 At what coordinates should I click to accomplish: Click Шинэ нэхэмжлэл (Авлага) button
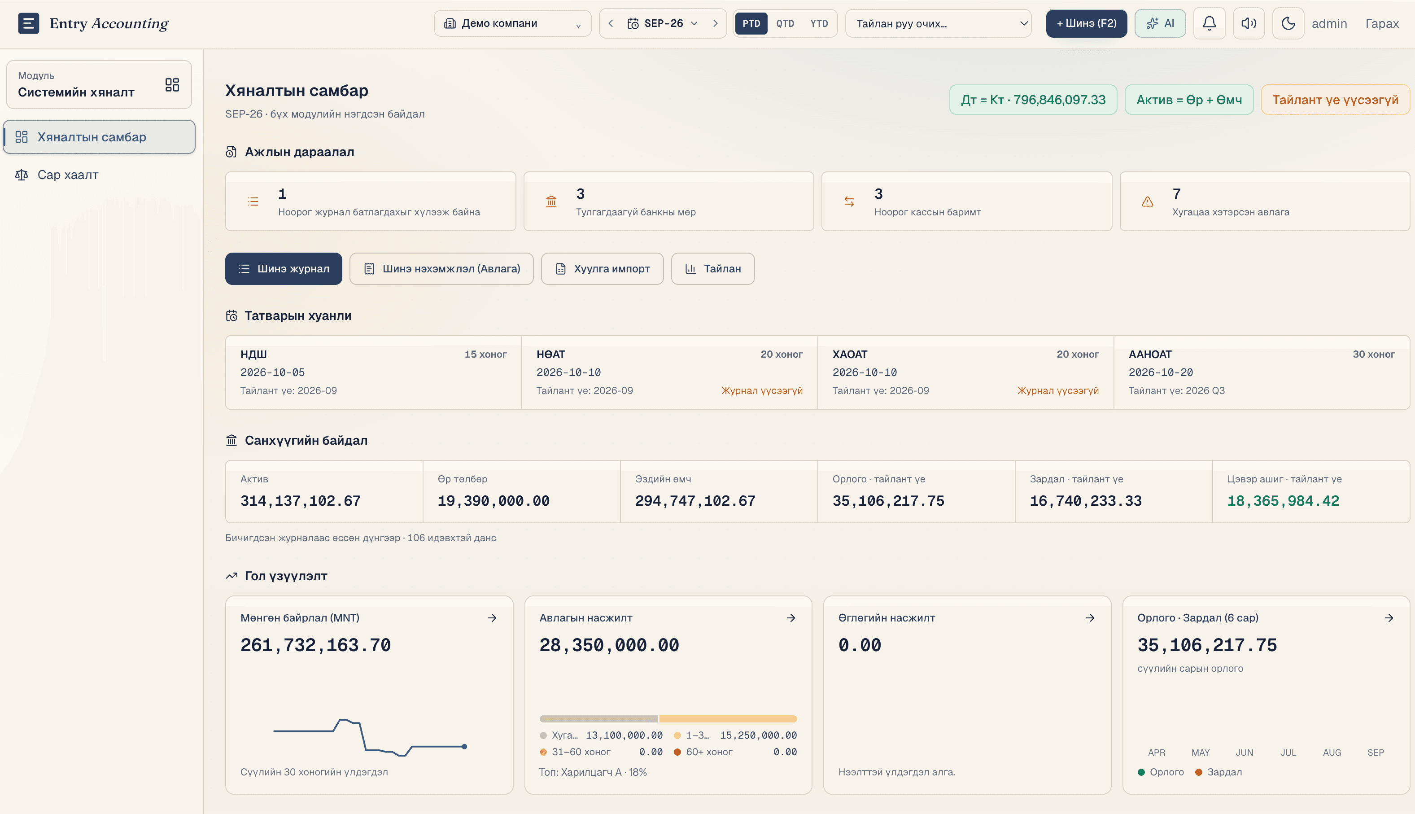(x=441, y=269)
